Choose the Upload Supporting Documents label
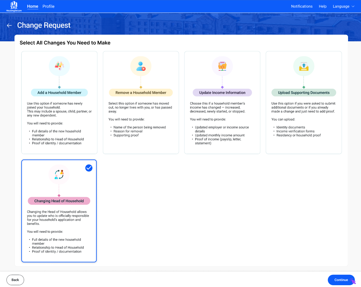The width and height of the screenshot is (361, 287). point(303,93)
